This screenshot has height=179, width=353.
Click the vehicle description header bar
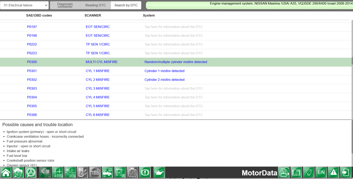pos(249,5)
